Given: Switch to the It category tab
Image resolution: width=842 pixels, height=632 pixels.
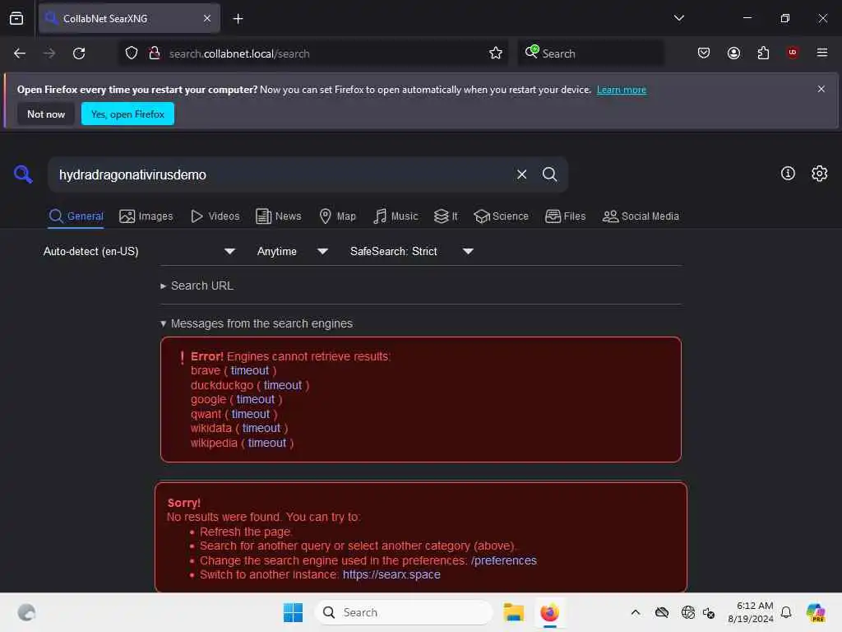Looking at the screenshot, I should pyautogui.click(x=446, y=216).
